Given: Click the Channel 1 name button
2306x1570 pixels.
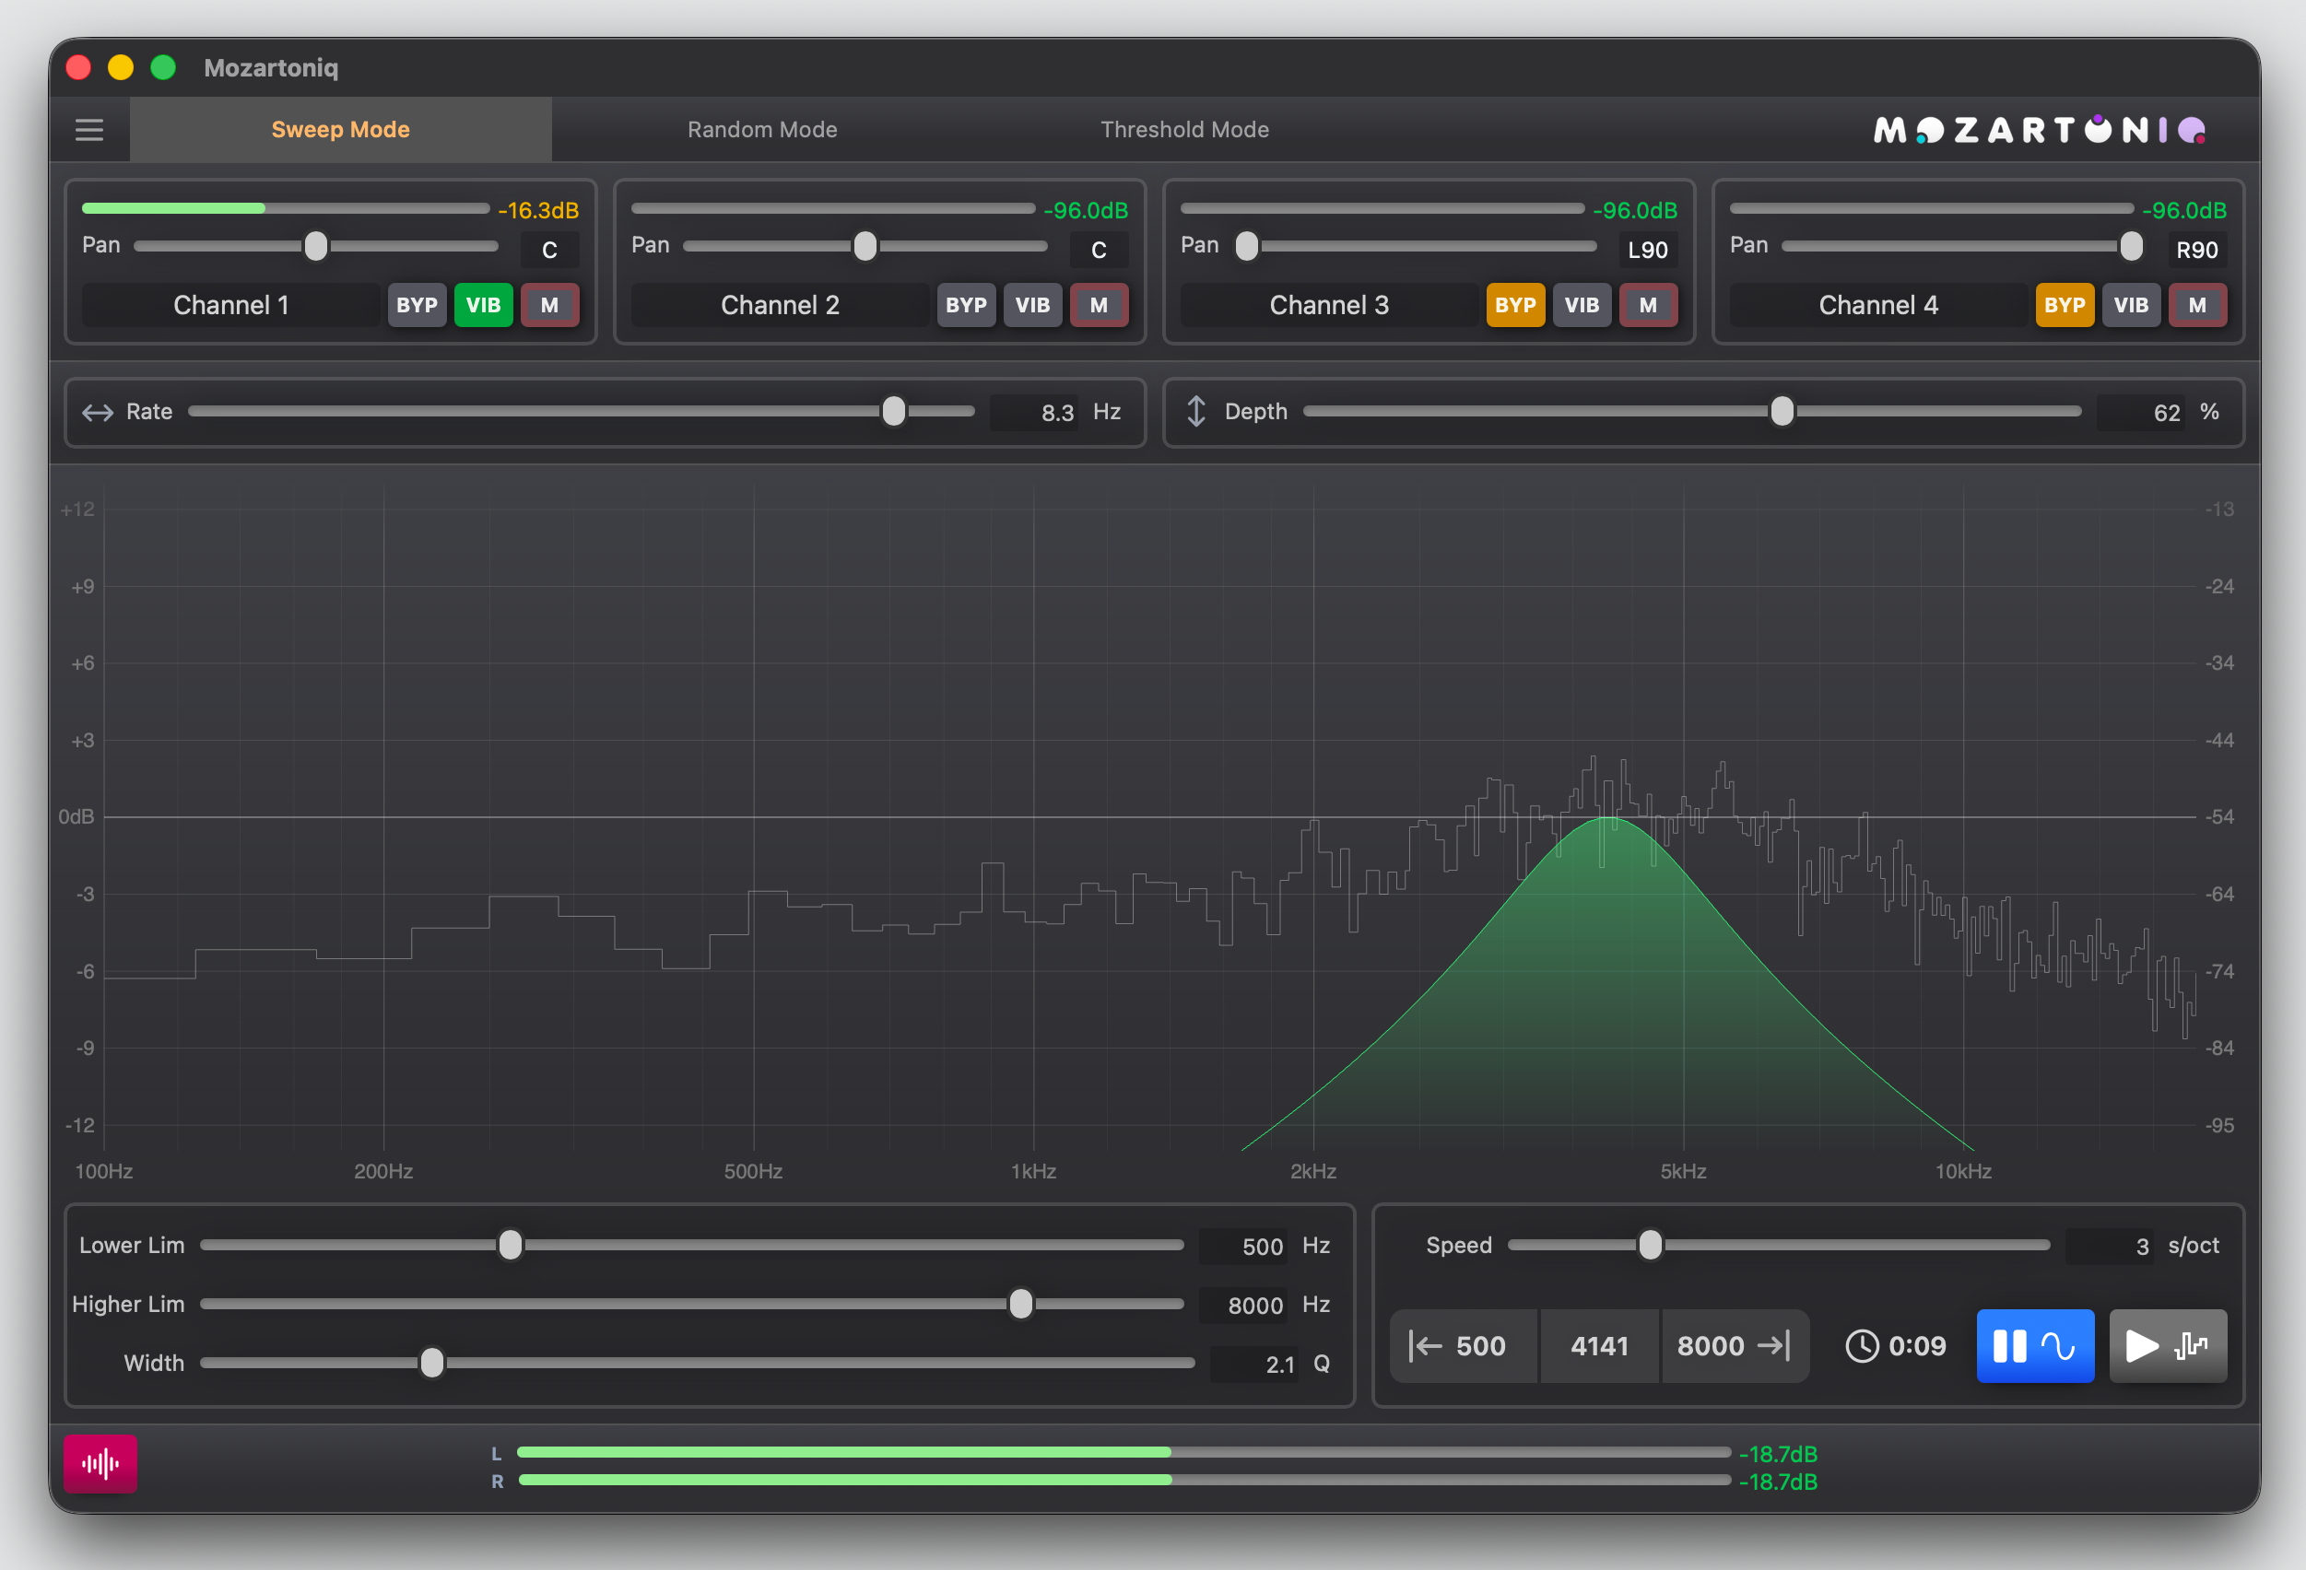Looking at the screenshot, I should tap(231, 306).
